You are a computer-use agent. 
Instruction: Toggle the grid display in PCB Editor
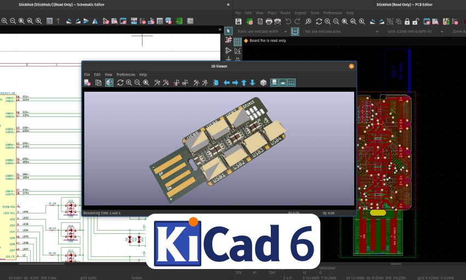(x=237, y=41)
